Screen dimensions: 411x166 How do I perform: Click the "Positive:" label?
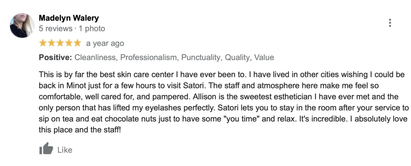[x=55, y=57]
